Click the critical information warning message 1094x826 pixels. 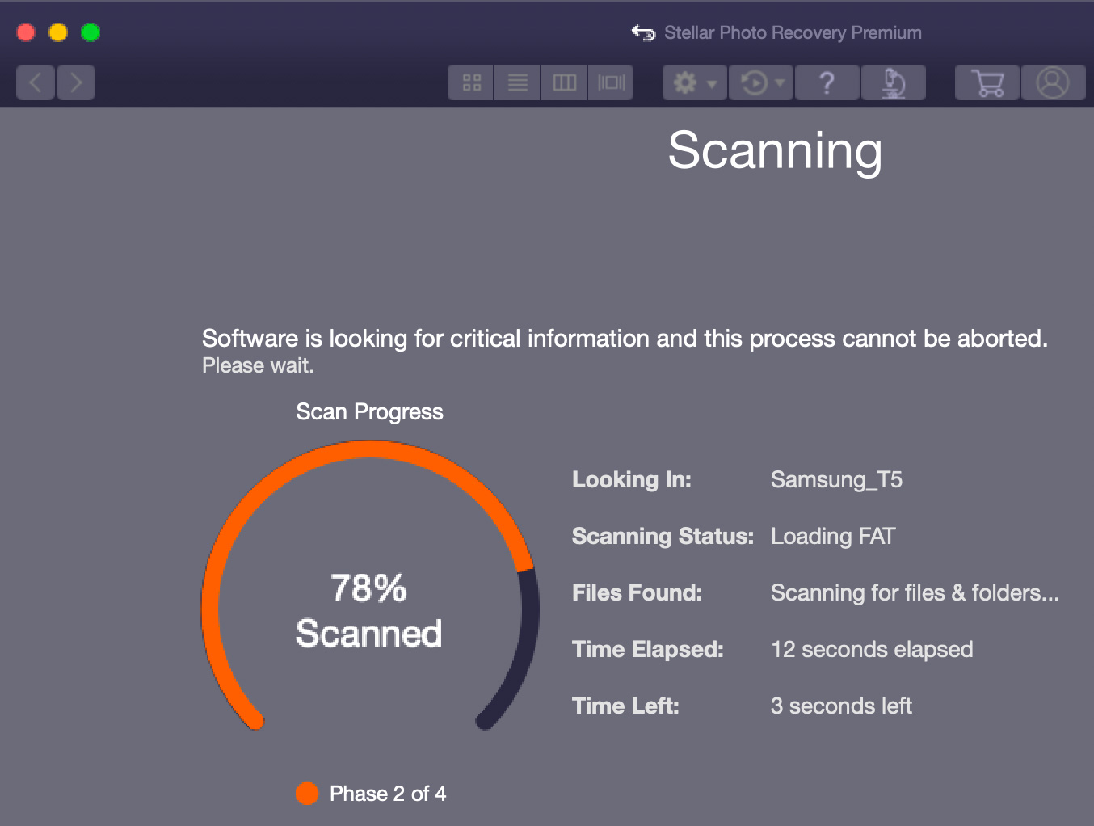point(625,339)
